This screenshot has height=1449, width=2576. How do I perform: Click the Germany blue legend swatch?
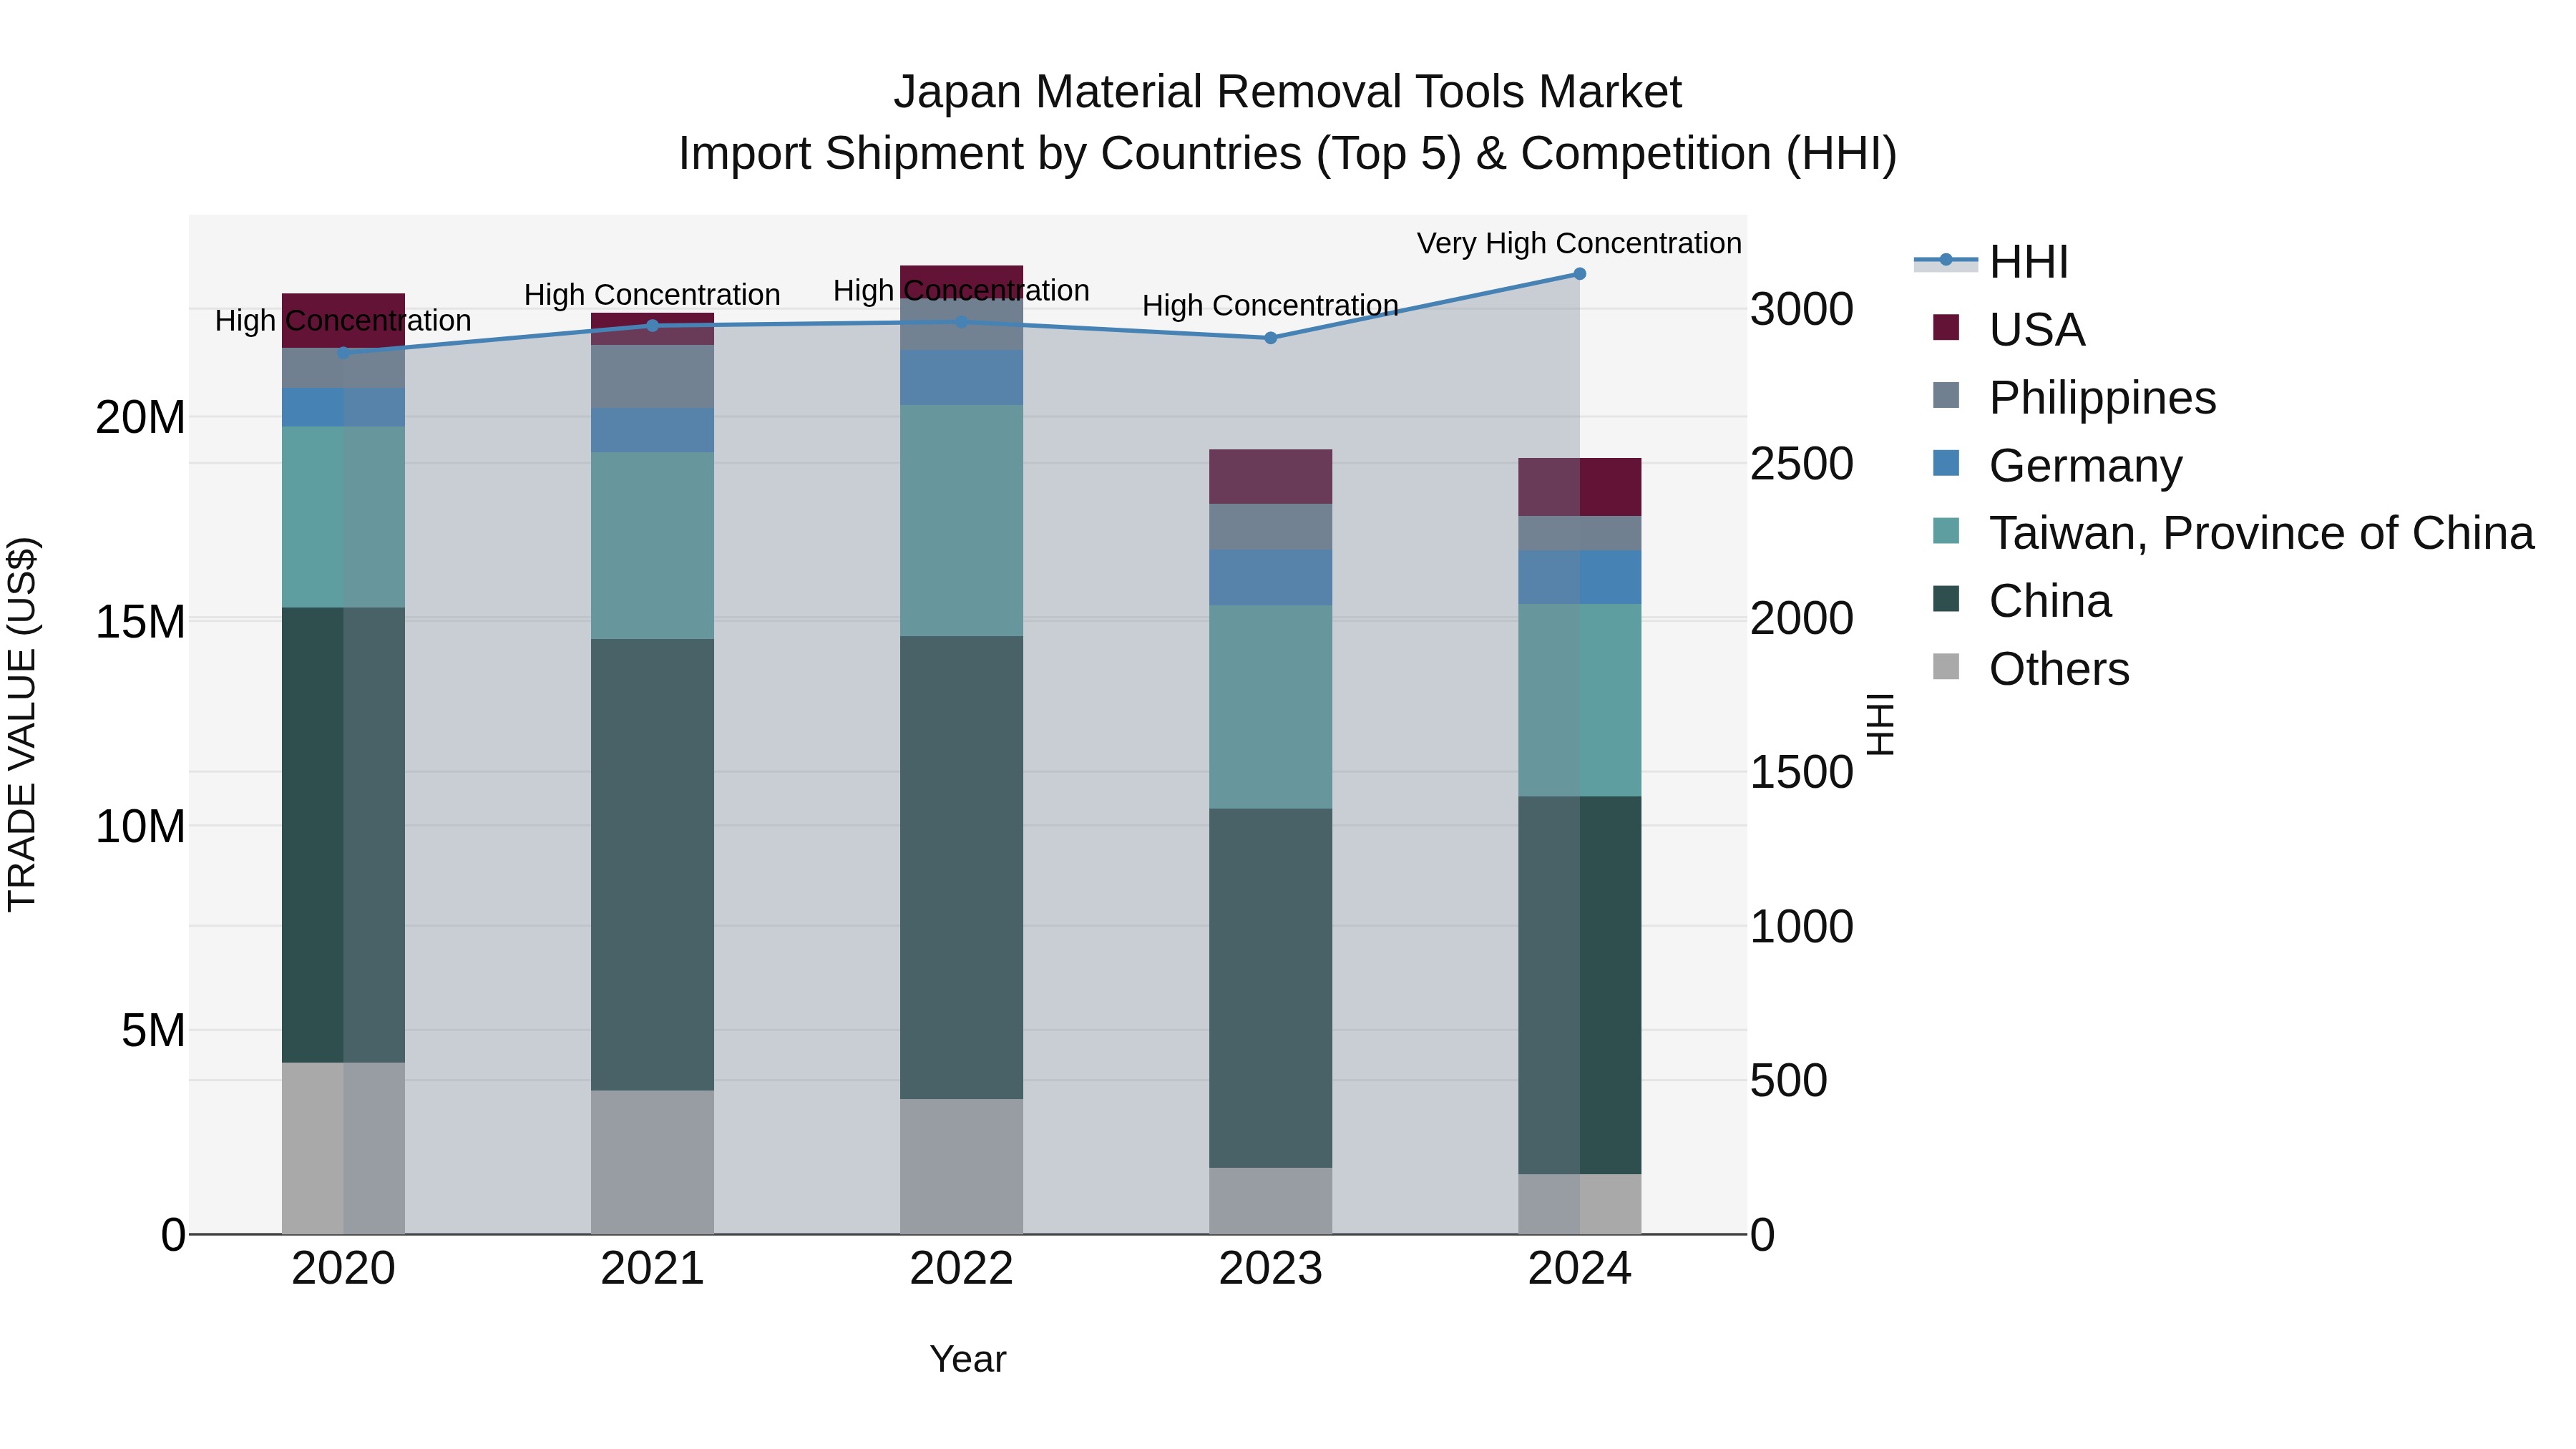click(1946, 463)
